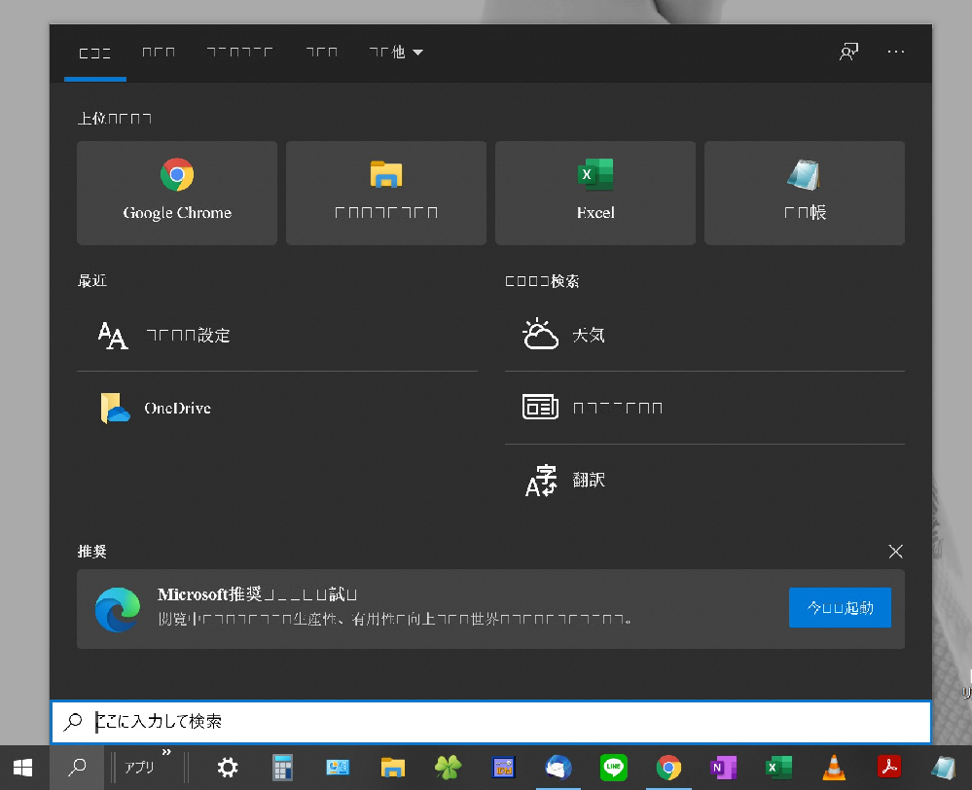This screenshot has height=790, width=972.
Task: Open LINE from the taskbar
Action: pyautogui.click(x=613, y=768)
